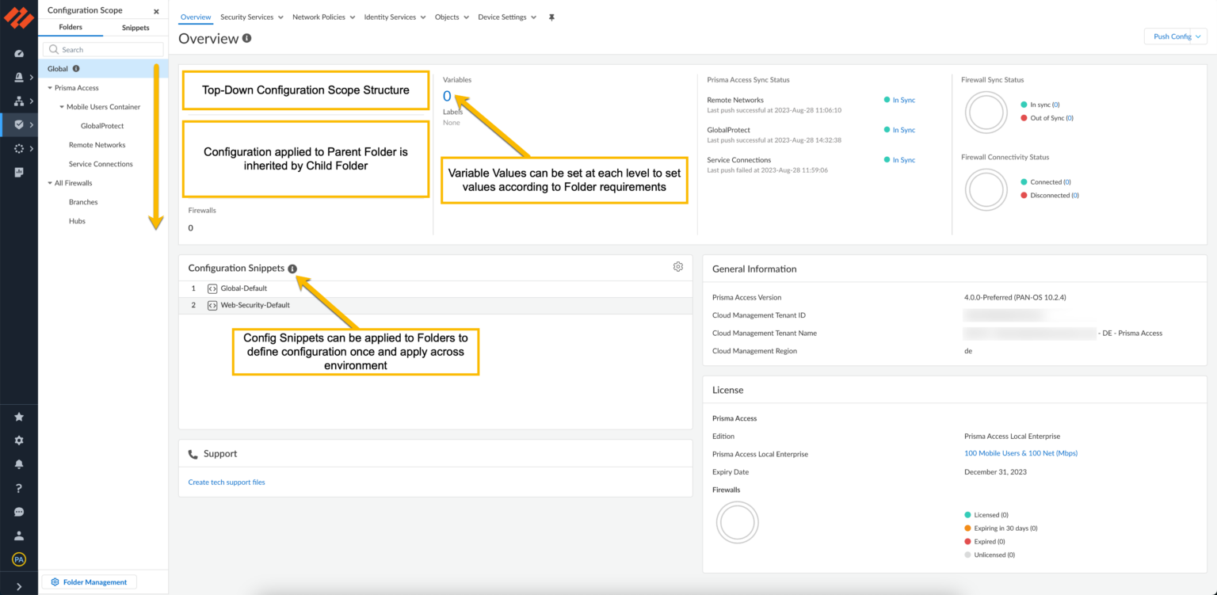Click the Manage shield icon in the sidebar
Screen dimensions: 1217x595
(x=19, y=124)
